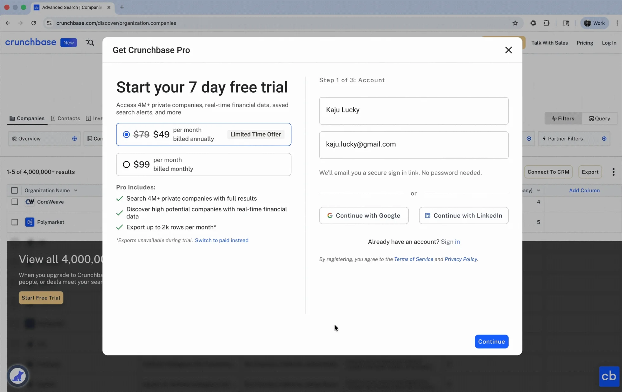This screenshot has height=392, width=622.
Task: Click the CoreWeave company logo
Action: (x=30, y=202)
